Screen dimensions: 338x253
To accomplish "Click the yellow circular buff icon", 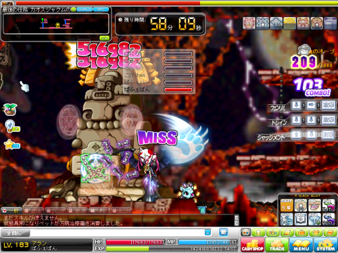I will click(x=289, y=23).
